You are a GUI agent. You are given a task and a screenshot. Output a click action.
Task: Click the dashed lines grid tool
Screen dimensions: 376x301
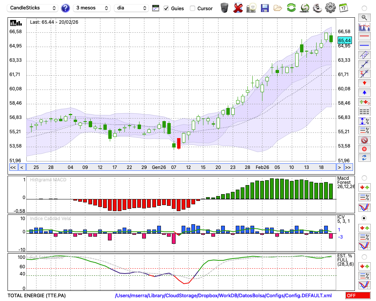pyautogui.click(x=364, y=111)
